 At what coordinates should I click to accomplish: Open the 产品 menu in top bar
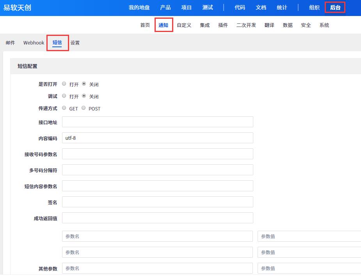coord(165,7)
